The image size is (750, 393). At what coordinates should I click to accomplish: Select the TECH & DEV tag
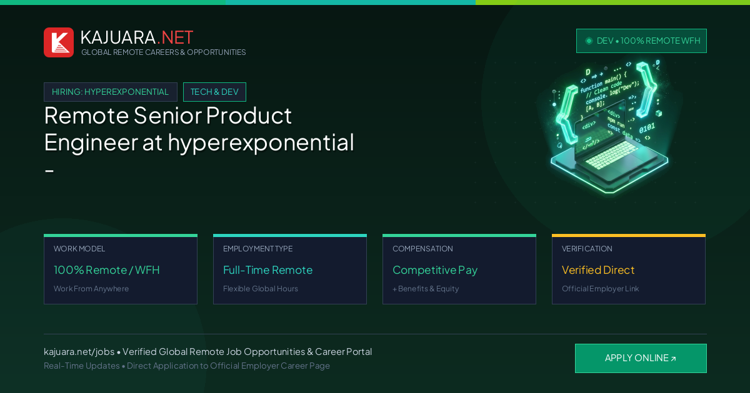tap(214, 92)
